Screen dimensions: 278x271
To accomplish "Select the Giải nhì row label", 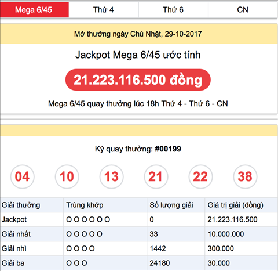I will click(14, 248).
